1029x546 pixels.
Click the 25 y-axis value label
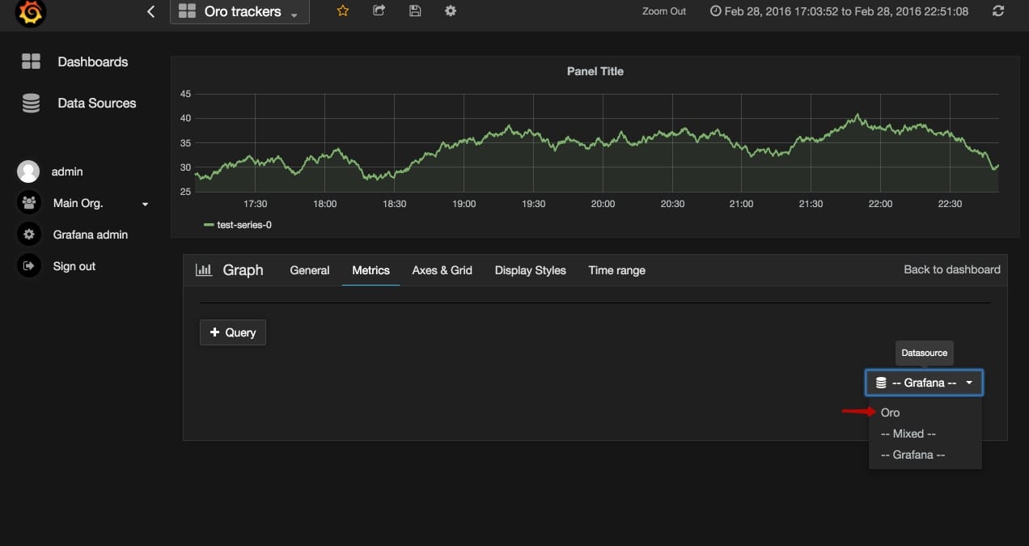click(x=185, y=192)
